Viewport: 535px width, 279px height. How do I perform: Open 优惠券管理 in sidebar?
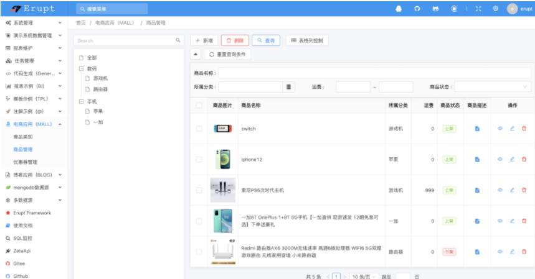click(26, 162)
